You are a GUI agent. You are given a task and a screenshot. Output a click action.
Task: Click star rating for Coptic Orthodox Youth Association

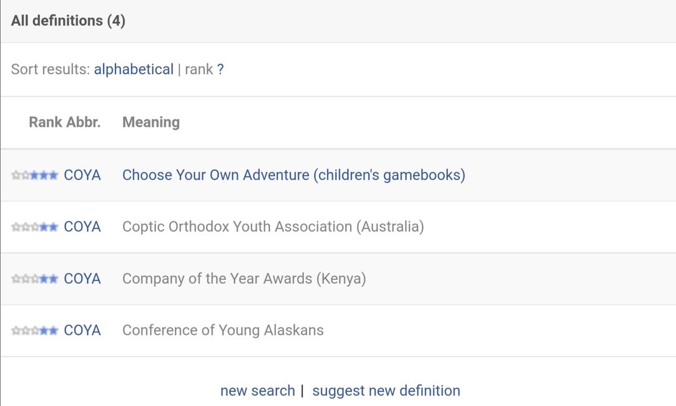(35, 227)
